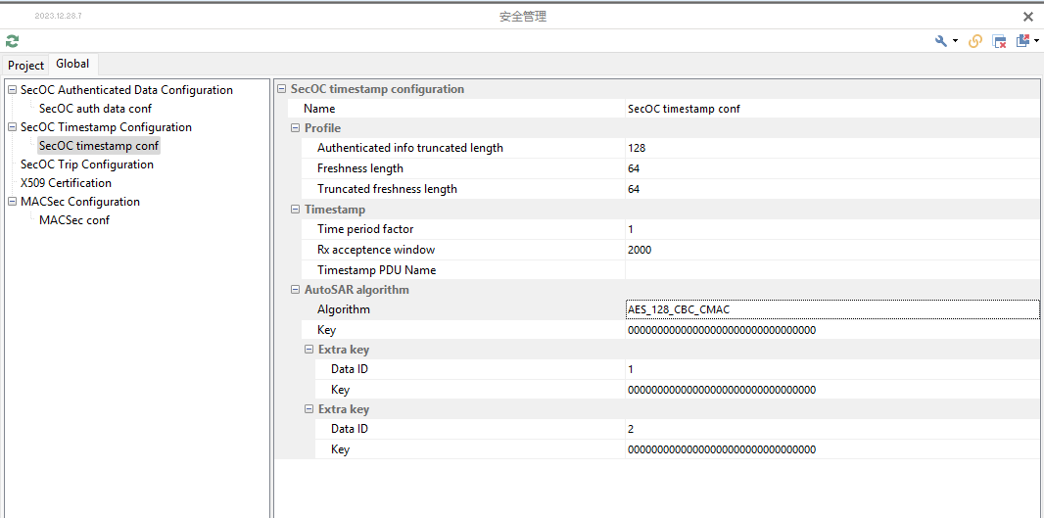The image size is (1044, 518).
Task: Collapse the Extra key group with Data ID 1
Action: click(x=308, y=349)
